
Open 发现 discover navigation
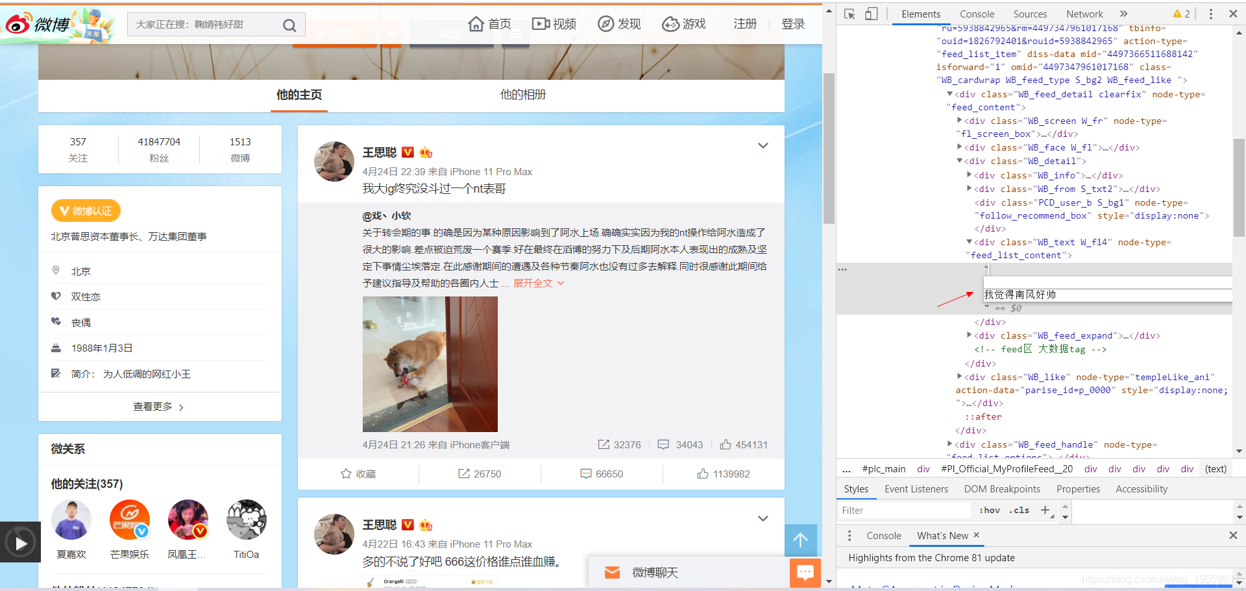pyautogui.click(x=618, y=24)
